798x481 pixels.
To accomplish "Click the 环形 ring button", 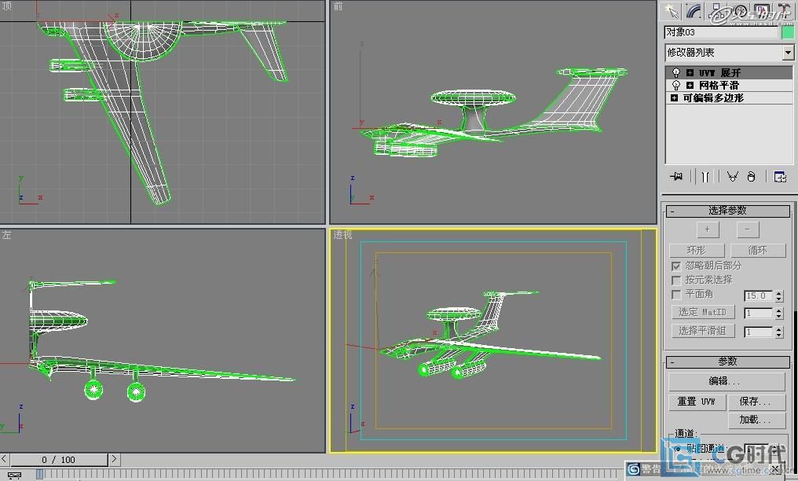I will click(696, 251).
